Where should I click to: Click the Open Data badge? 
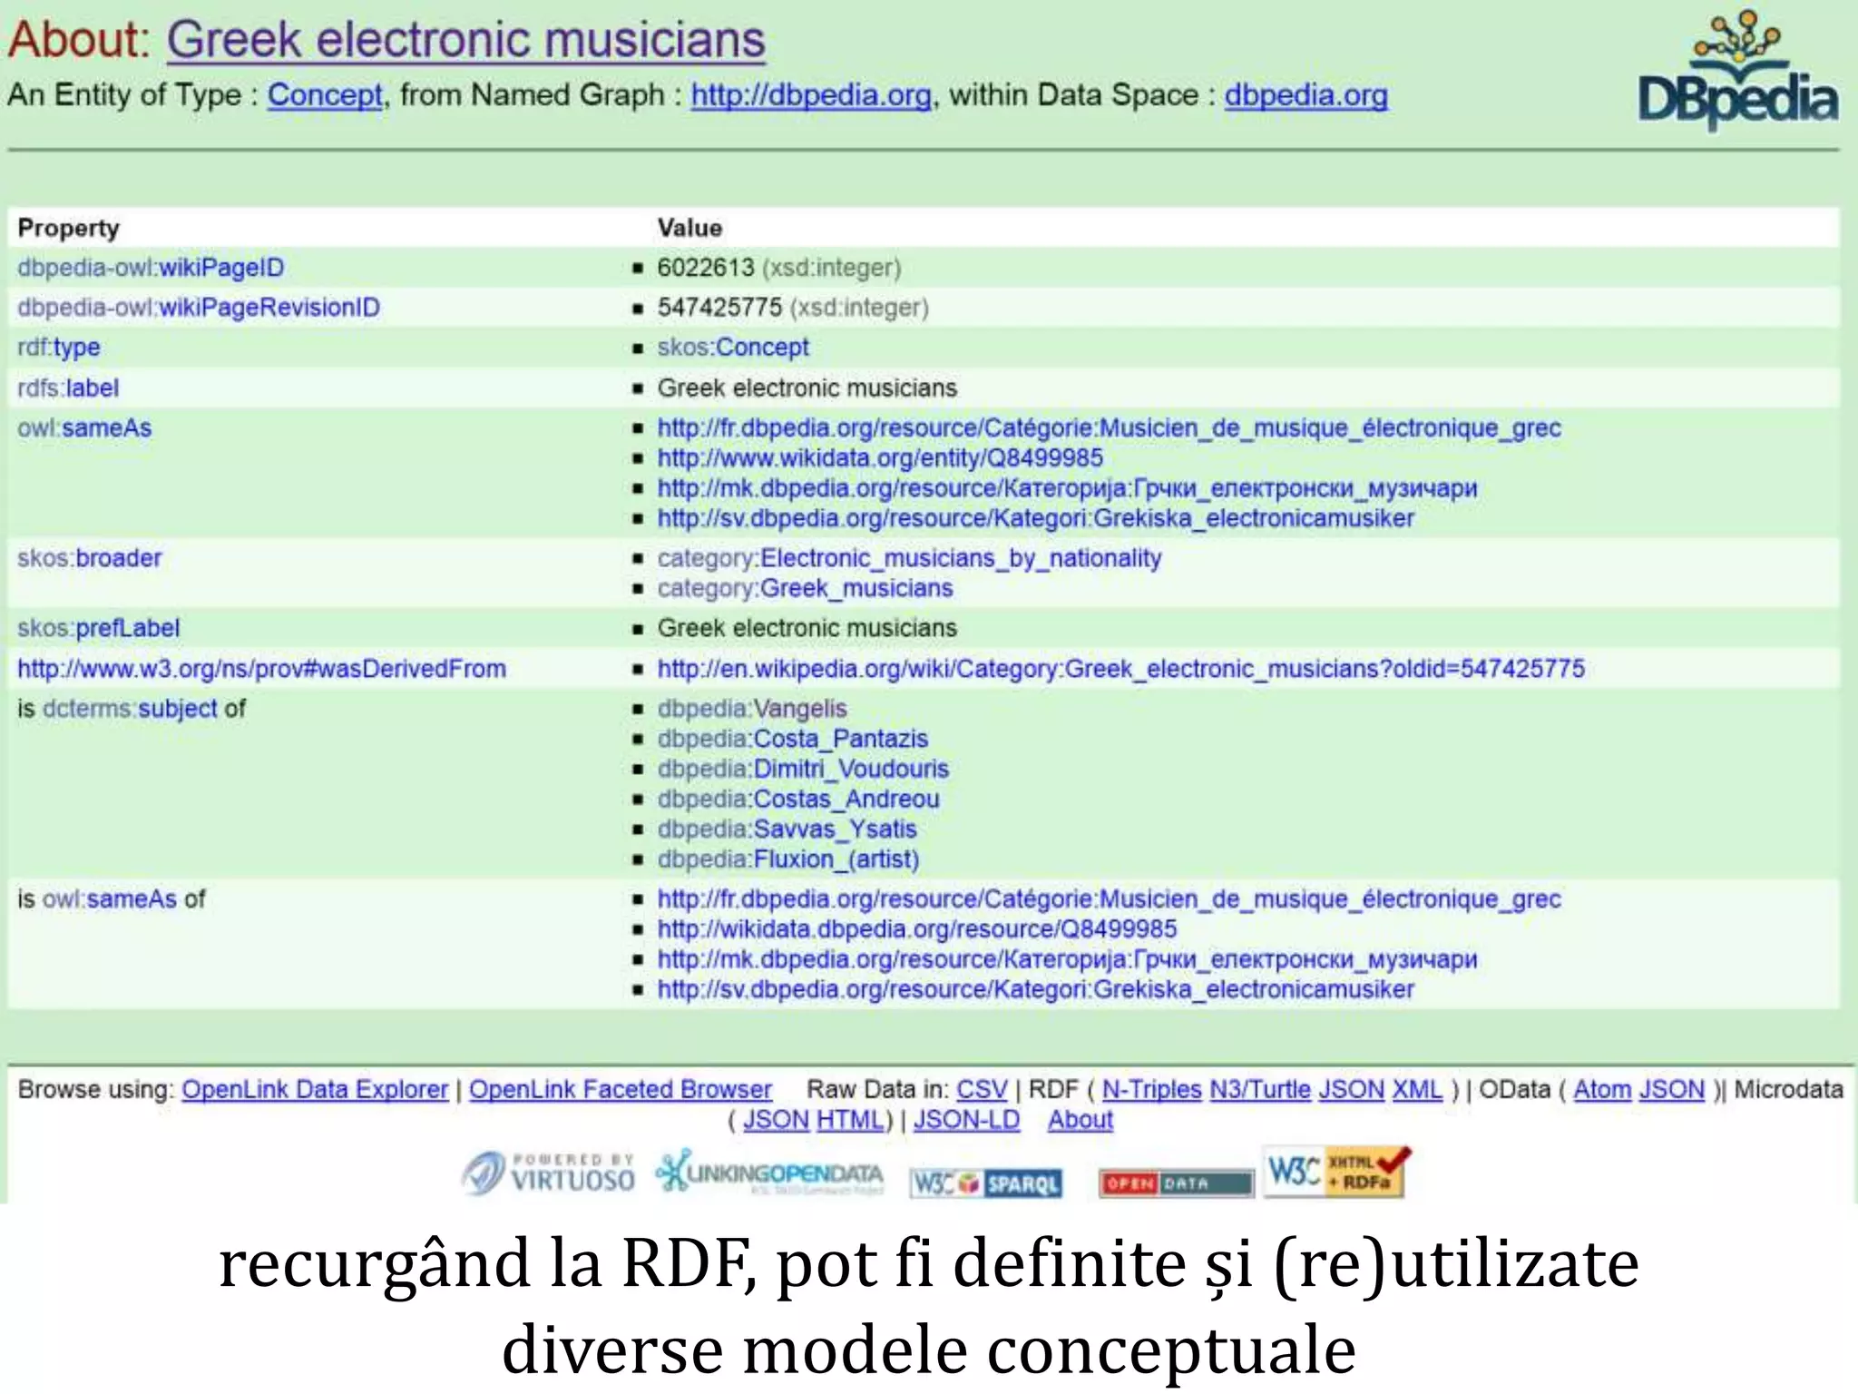1176,1183
